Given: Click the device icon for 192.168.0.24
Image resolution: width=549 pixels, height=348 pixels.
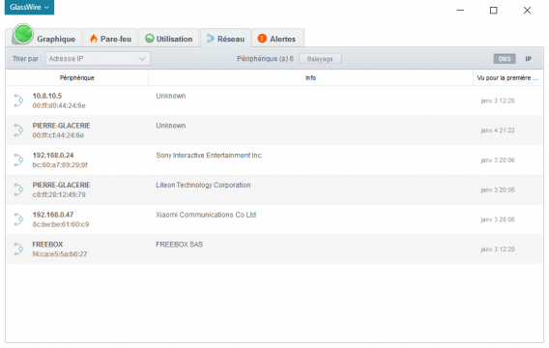Looking at the screenshot, I should [18, 160].
